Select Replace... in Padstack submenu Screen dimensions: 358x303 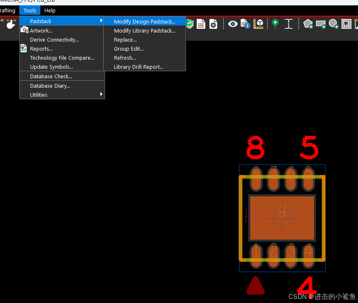click(x=144, y=40)
